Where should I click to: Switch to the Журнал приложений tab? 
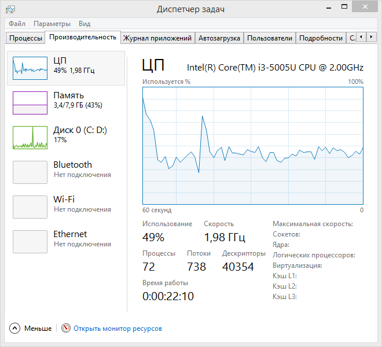(x=157, y=38)
